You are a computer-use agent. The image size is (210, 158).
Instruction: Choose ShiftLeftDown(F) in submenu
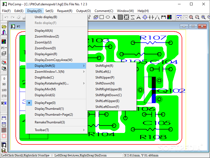[x=111, y=107]
